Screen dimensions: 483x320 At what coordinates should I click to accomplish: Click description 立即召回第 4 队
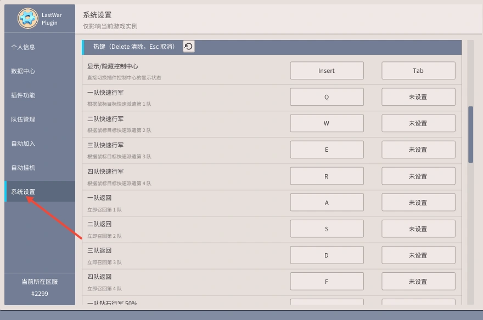click(104, 289)
